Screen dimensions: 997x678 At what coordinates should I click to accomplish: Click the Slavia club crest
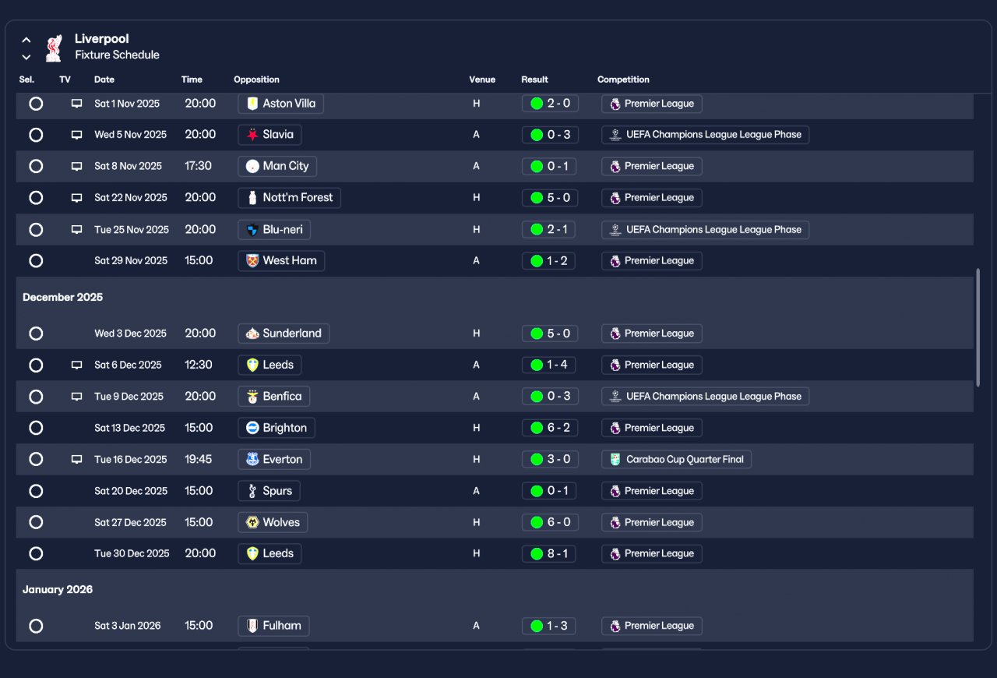[252, 135]
